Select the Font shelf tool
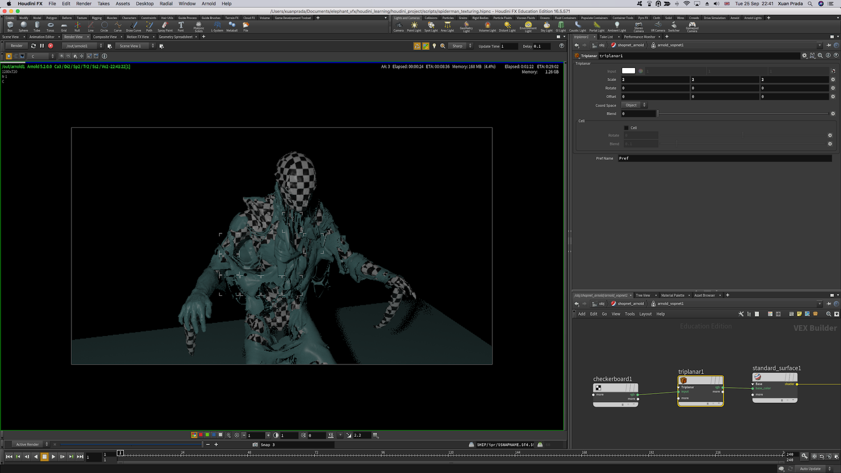Image resolution: width=841 pixels, height=473 pixels. (181, 27)
